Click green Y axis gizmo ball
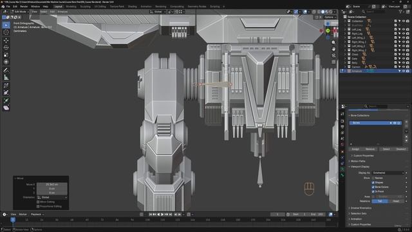 point(328,31)
